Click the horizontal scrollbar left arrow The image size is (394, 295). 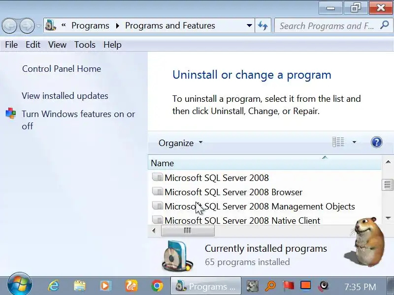point(154,231)
